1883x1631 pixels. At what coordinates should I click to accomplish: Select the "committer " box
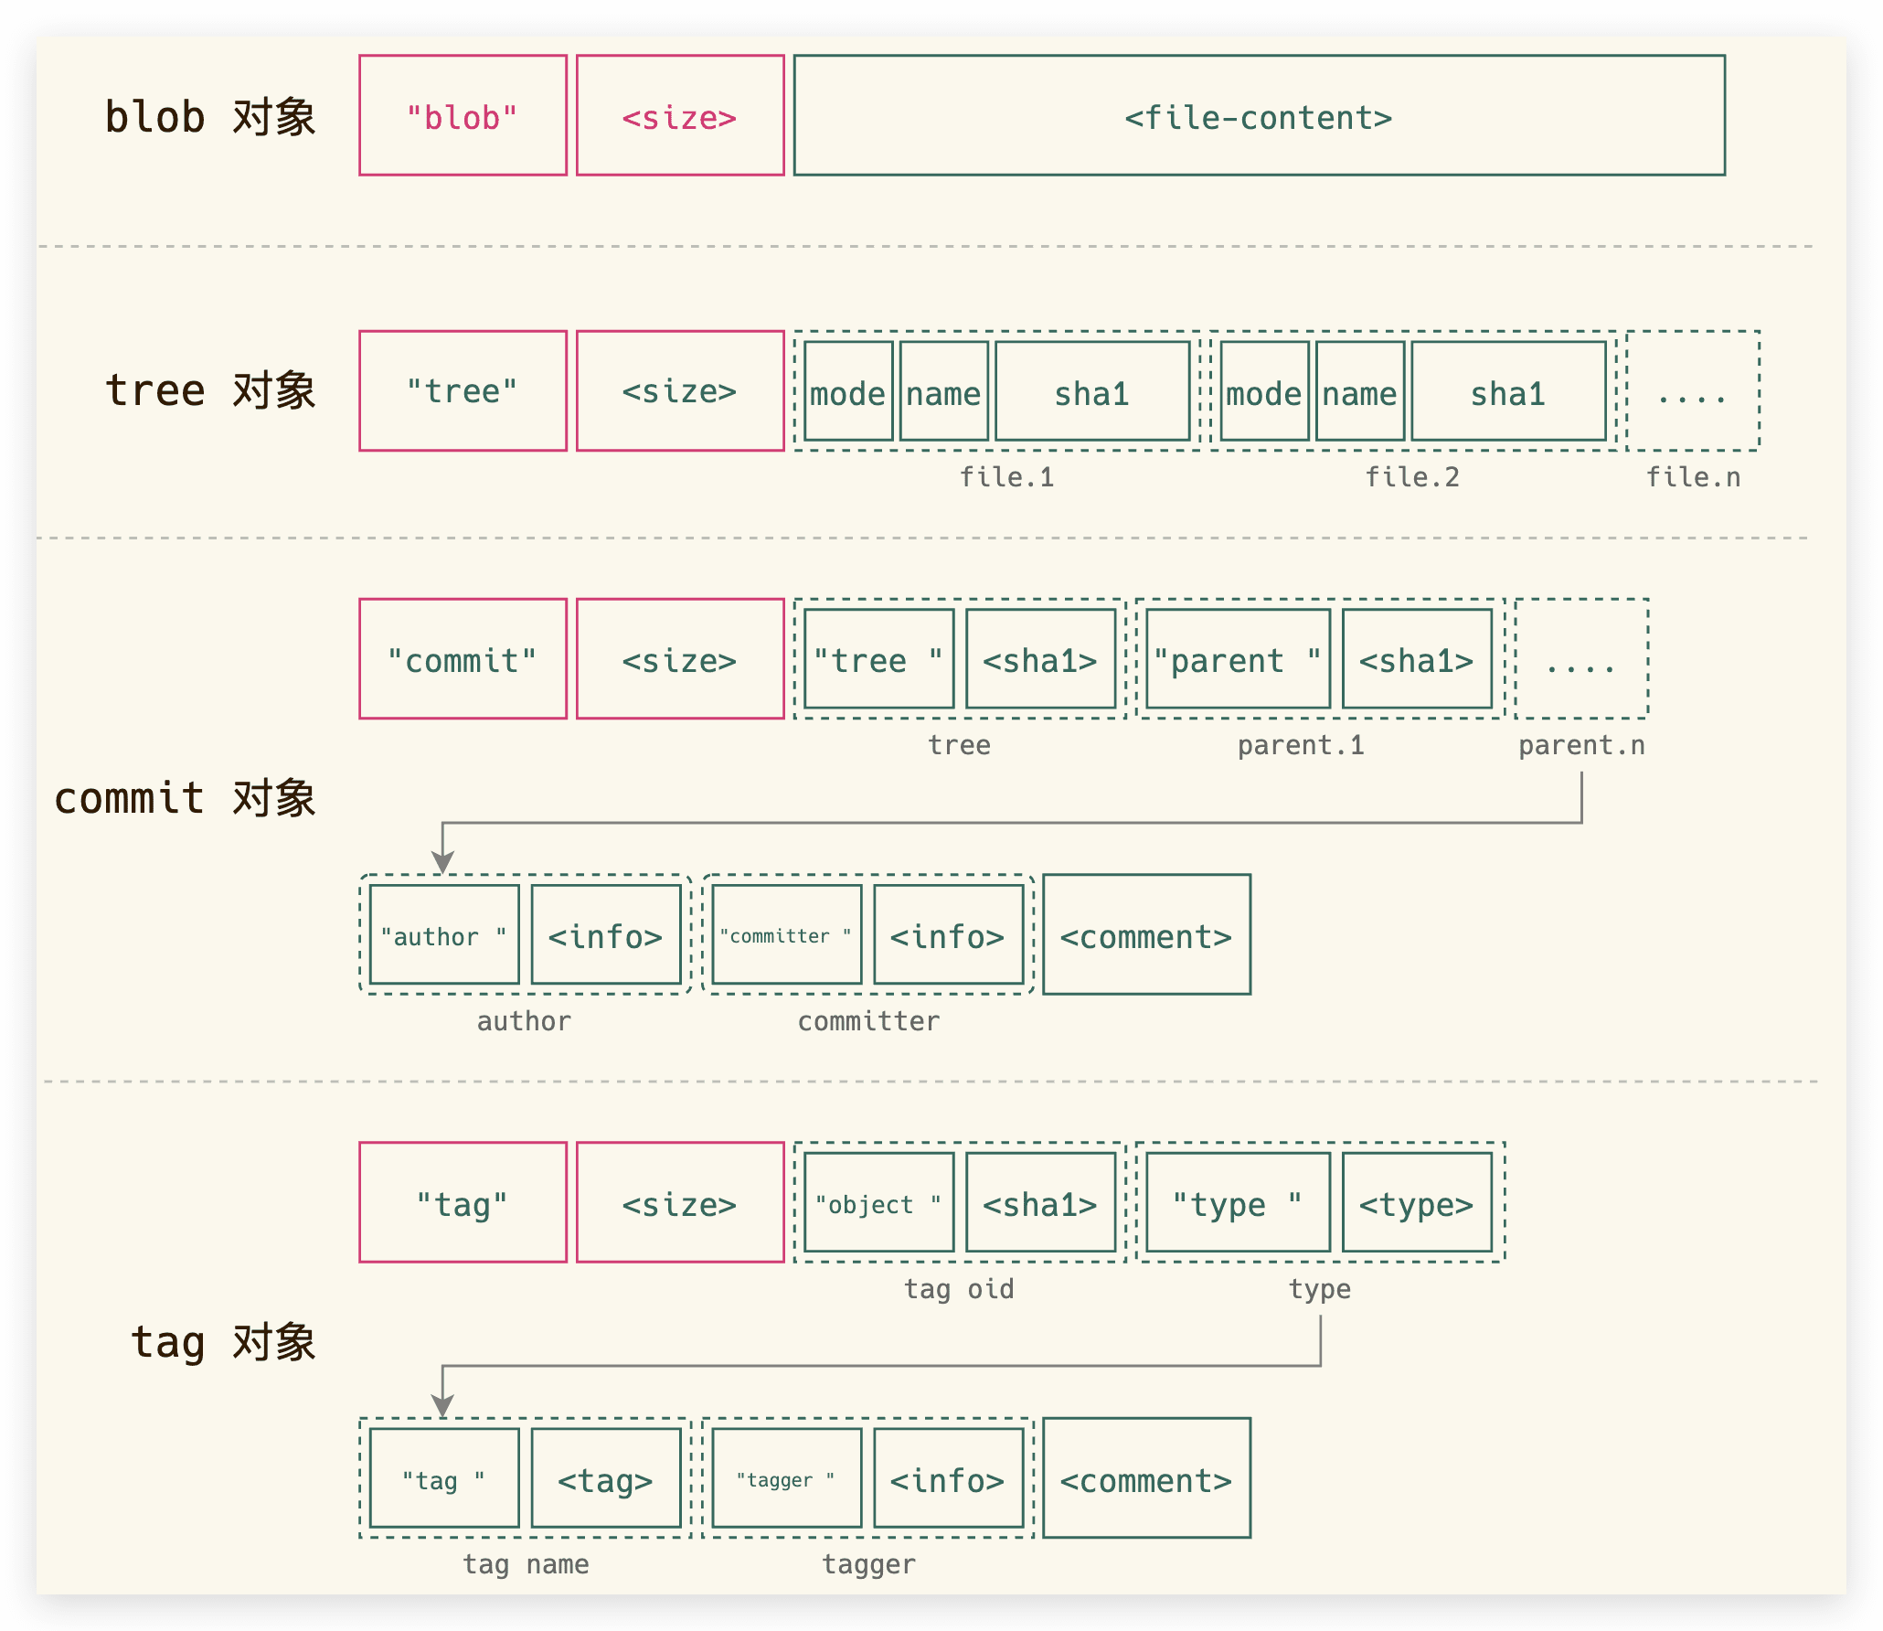[x=786, y=935]
